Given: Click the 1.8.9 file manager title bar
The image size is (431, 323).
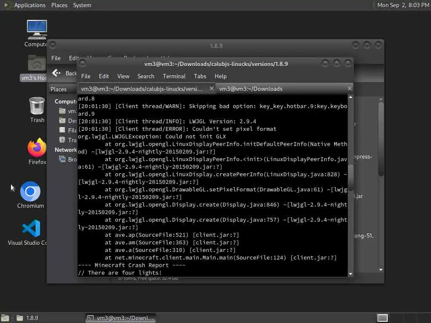Looking at the screenshot, I should (216, 45).
